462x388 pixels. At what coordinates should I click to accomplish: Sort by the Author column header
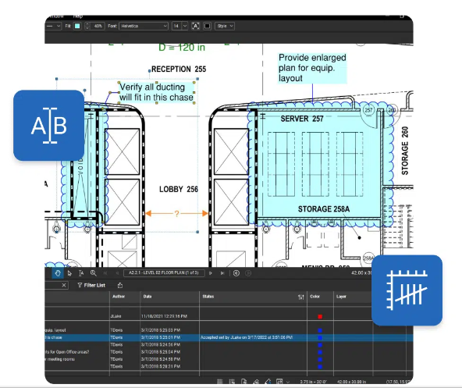click(x=119, y=297)
